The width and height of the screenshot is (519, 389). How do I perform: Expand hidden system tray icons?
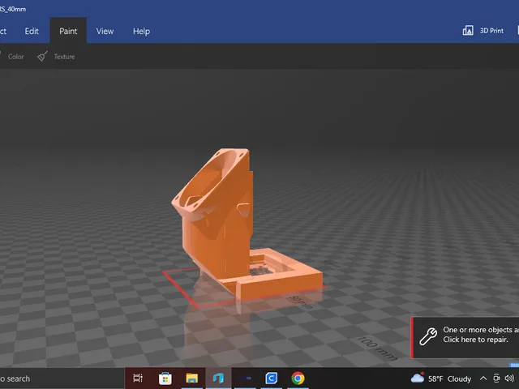[483, 378]
